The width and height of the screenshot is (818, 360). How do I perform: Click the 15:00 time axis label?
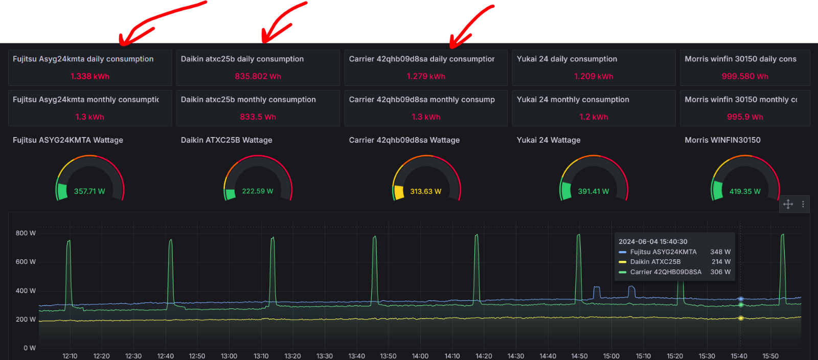pos(611,356)
